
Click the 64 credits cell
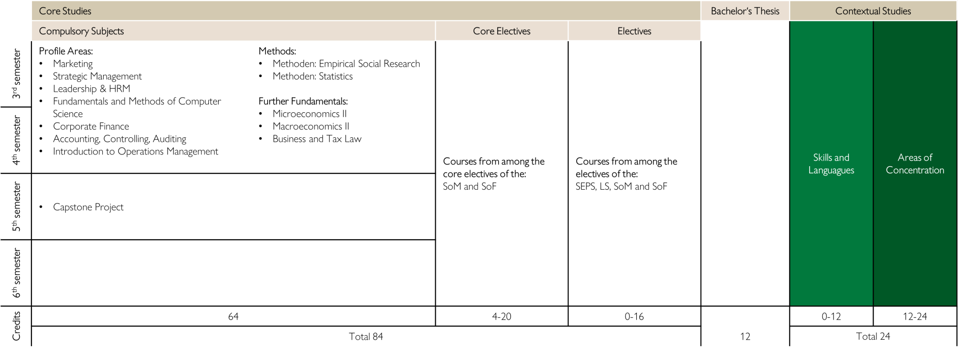tap(233, 317)
